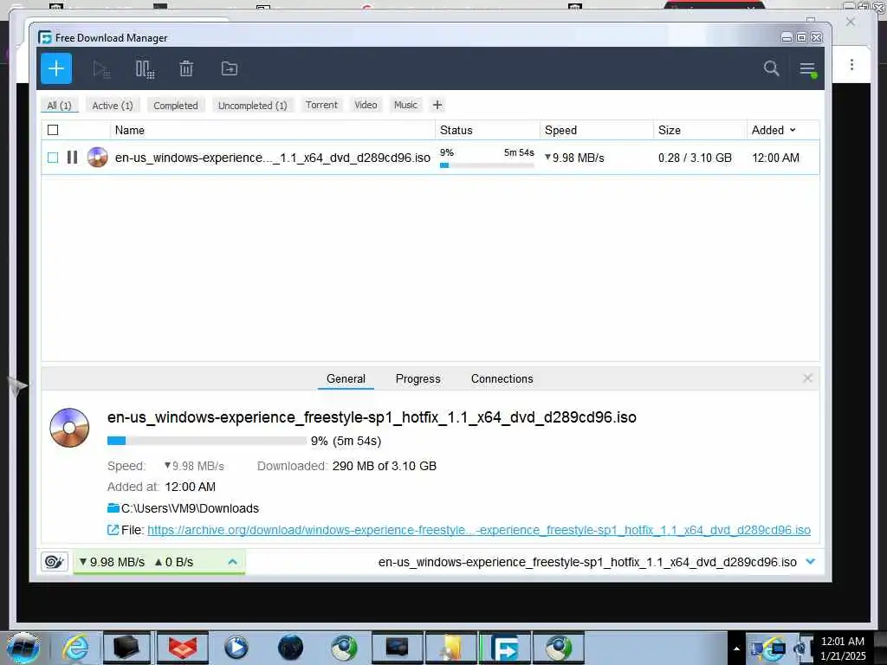Open Free Download Manager taskbar button
887x665 pixels.
[505, 648]
